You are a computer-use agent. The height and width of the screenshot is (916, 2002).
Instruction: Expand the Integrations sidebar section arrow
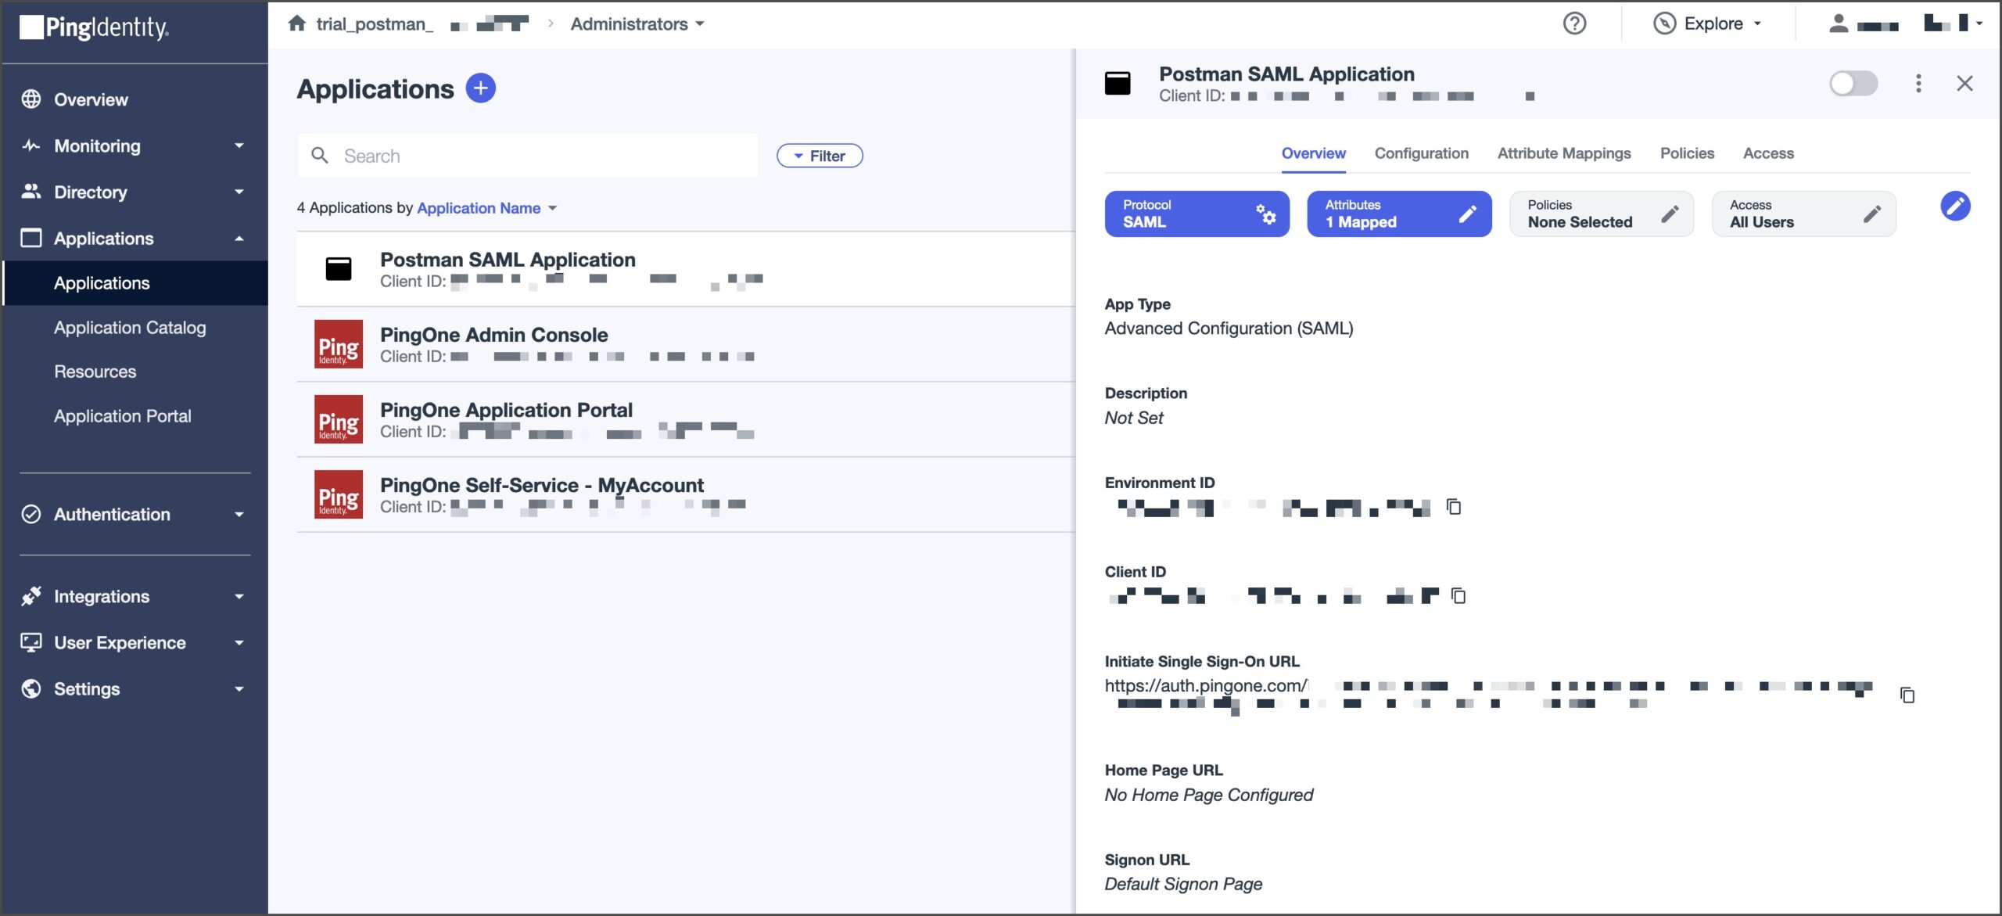pyautogui.click(x=239, y=596)
